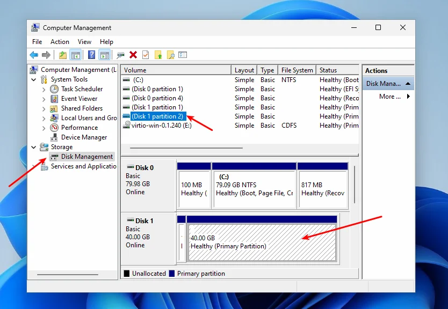Screen dimensions: 448x309
Task: Click the Properties checkmark page icon
Action: (x=146, y=55)
